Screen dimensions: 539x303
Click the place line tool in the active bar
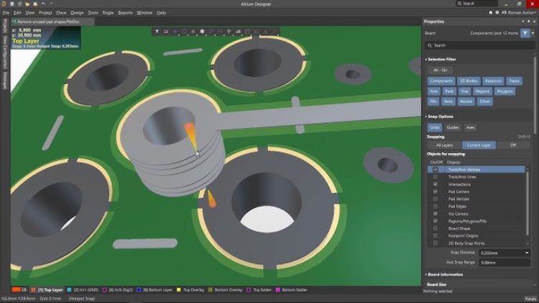coord(274,32)
